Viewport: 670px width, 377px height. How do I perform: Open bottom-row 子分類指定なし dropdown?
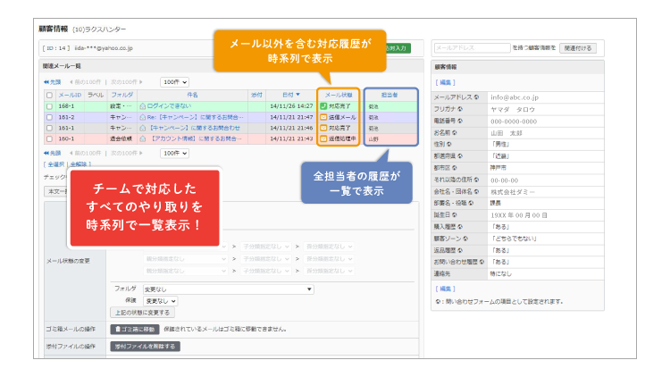tap(266, 271)
